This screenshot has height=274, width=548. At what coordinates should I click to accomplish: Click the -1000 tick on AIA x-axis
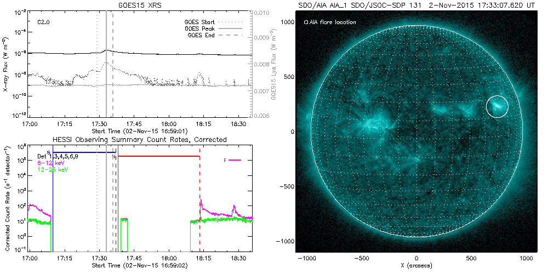click(x=306, y=259)
